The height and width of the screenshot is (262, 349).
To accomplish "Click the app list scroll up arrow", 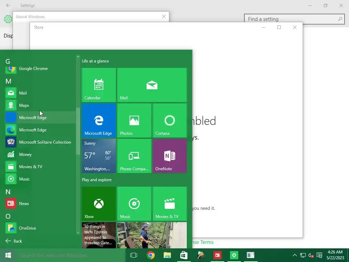I will coord(78,57).
